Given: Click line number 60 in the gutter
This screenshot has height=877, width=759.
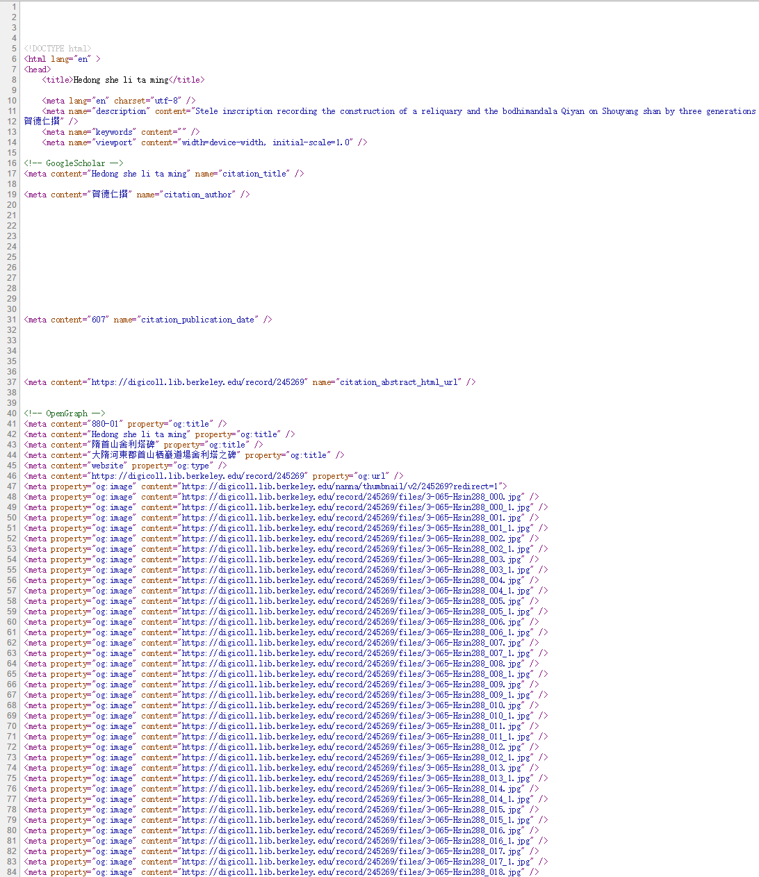Looking at the screenshot, I should tap(11, 622).
